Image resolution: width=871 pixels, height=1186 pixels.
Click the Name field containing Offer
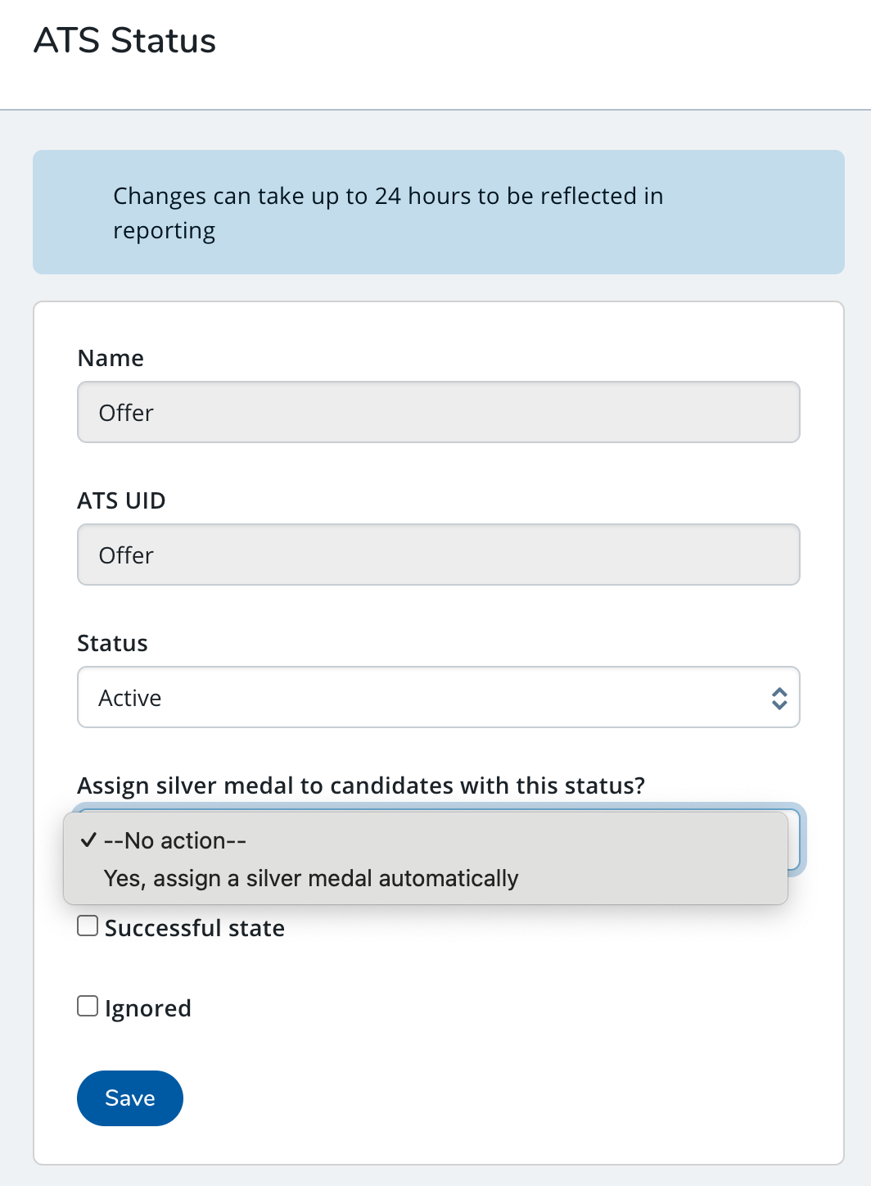click(x=438, y=412)
